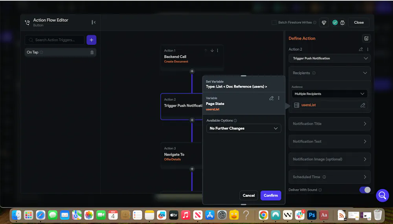
Task: Edit usersList recipients variable
Action: pos(363,105)
